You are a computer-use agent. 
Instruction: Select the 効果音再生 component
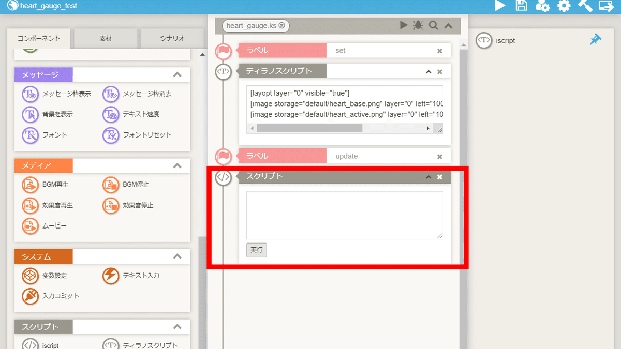tap(48, 205)
